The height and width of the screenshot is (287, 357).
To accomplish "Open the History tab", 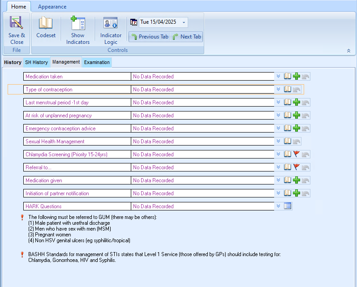I will coord(13,62).
